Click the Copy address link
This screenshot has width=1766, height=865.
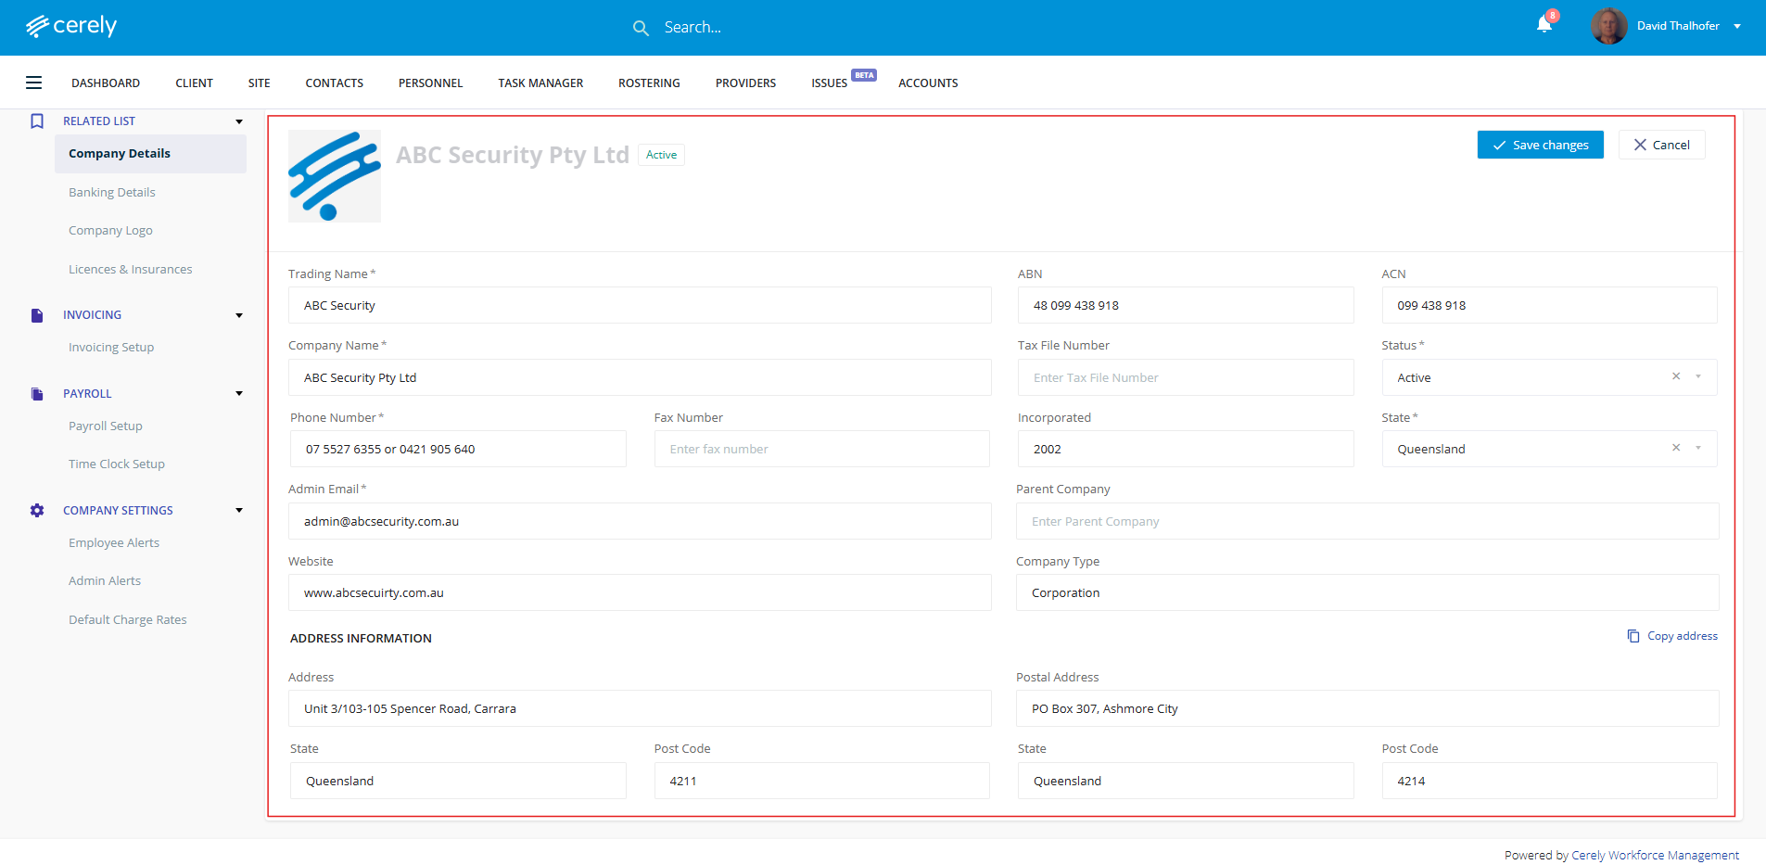[1672, 636]
